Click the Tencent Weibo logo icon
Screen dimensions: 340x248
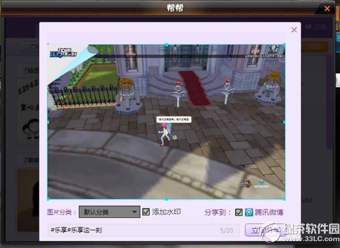(249, 212)
